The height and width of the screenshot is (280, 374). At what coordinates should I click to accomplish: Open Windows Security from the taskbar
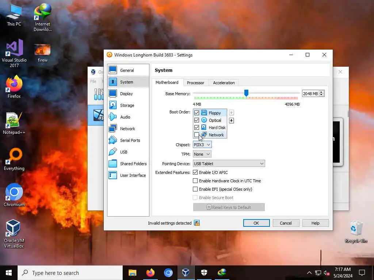204,273
